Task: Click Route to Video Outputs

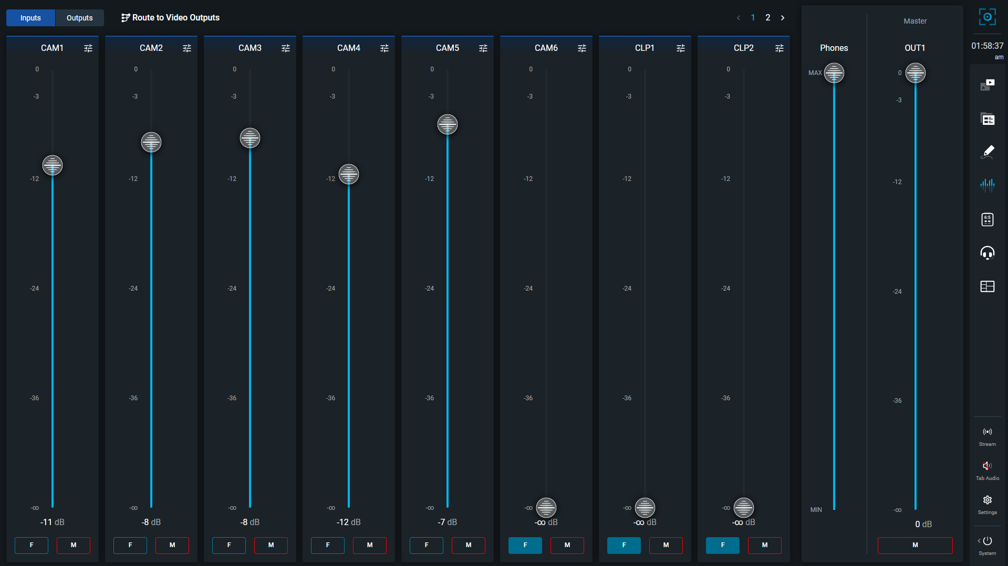Action: 170,17
